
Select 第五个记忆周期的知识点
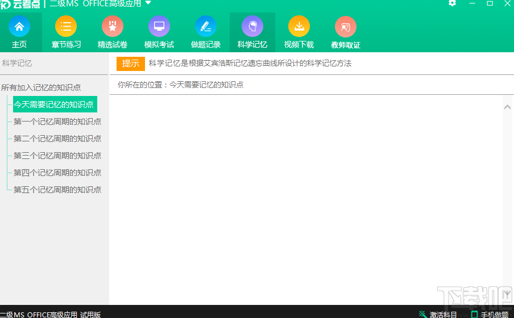(57, 190)
